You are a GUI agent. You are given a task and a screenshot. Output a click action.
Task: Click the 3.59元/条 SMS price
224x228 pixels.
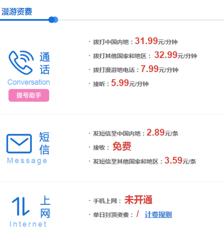180,161
